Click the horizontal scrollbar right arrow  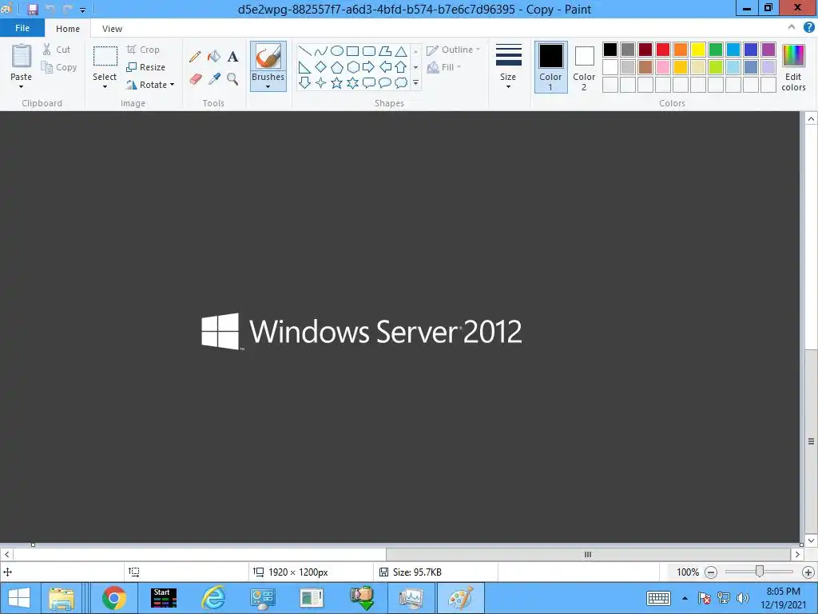click(x=797, y=555)
